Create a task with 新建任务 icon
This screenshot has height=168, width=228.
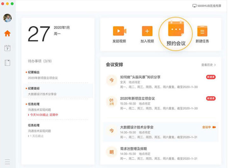[x=202, y=31]
